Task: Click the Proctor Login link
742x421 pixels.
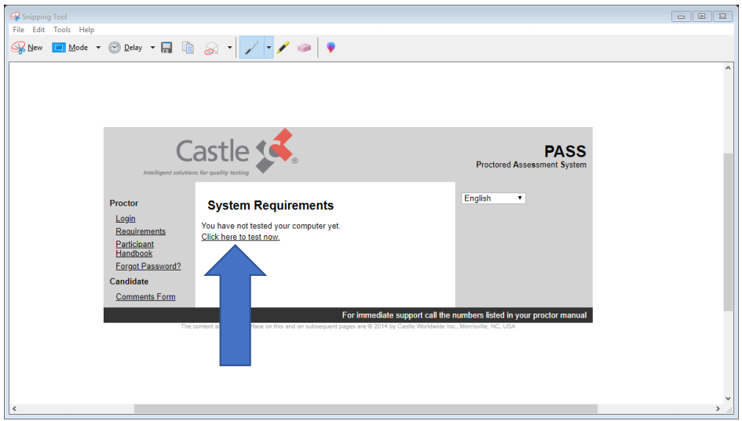Action: coord(126,218)
